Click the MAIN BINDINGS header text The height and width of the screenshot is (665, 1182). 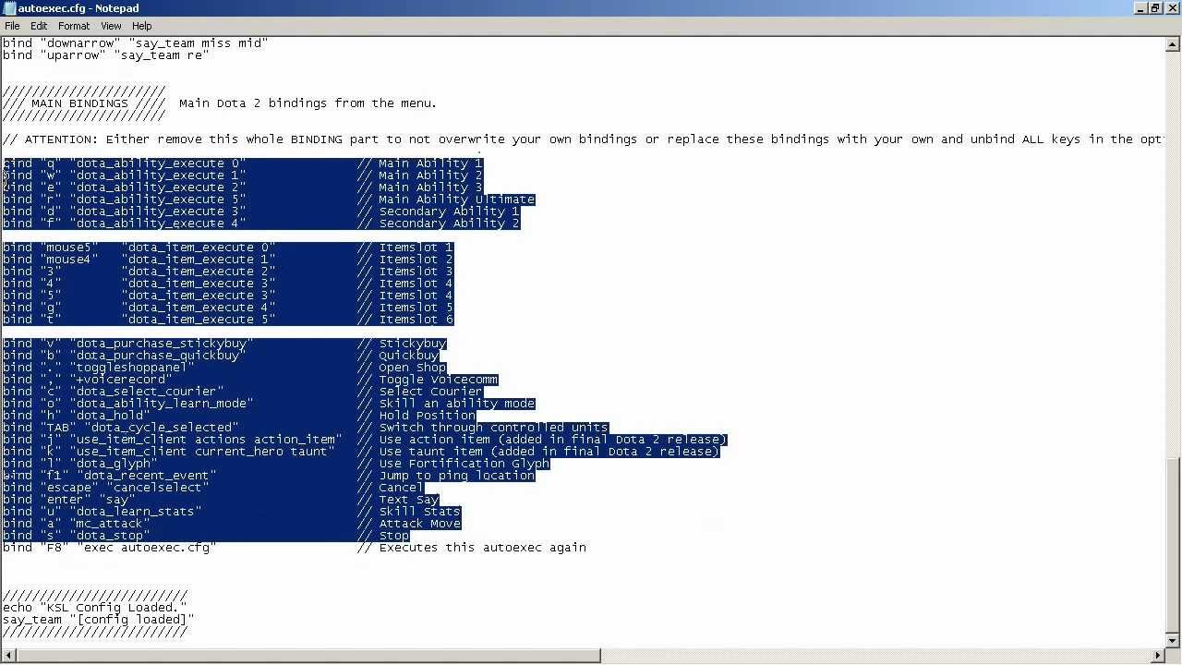point(79,103)
